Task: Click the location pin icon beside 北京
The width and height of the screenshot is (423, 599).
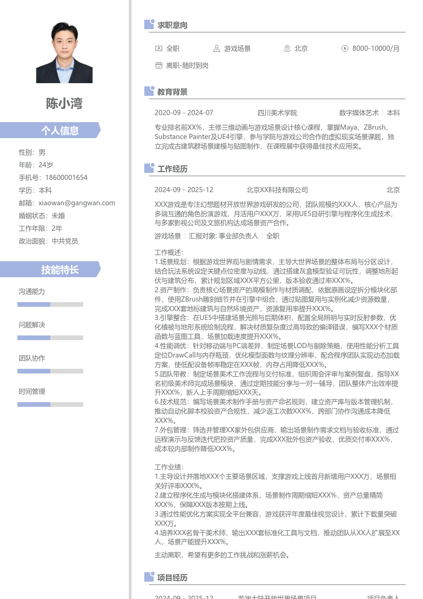Action: tap(287, 48)
